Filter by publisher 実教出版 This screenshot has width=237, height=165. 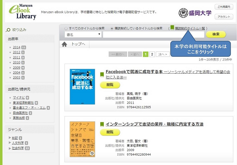(19, 118)
